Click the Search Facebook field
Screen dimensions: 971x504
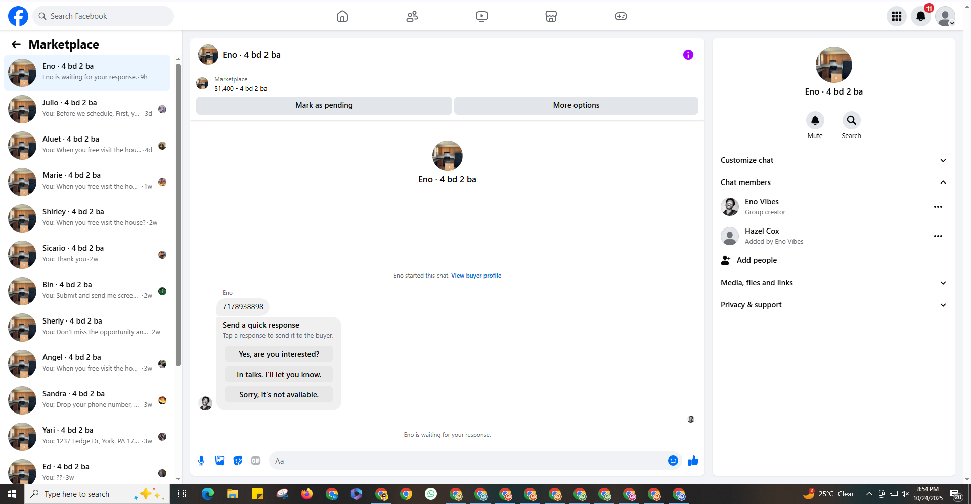click(103, 16)
